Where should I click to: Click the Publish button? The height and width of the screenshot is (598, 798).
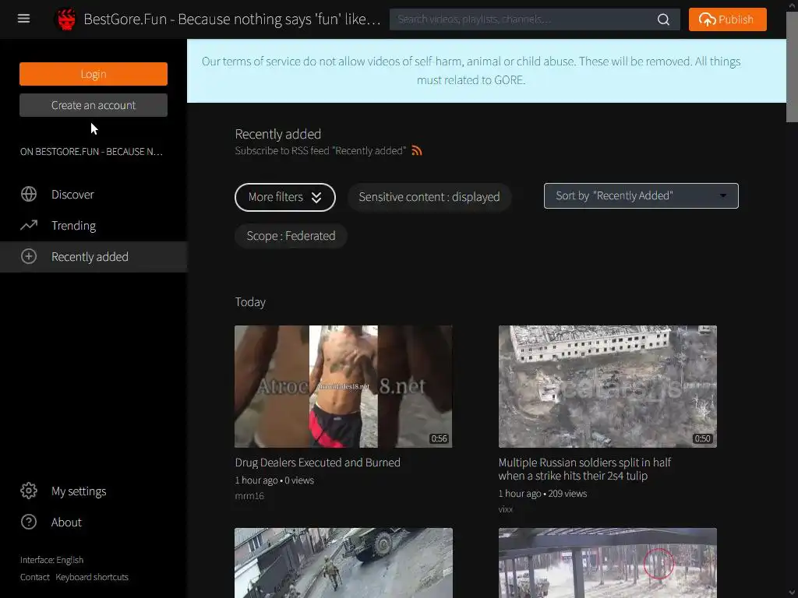(727, 19)
